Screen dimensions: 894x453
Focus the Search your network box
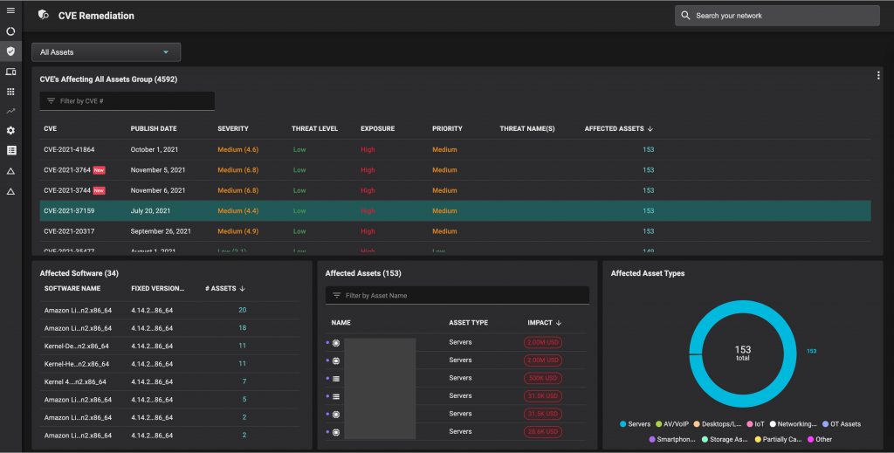pos(777,16)
